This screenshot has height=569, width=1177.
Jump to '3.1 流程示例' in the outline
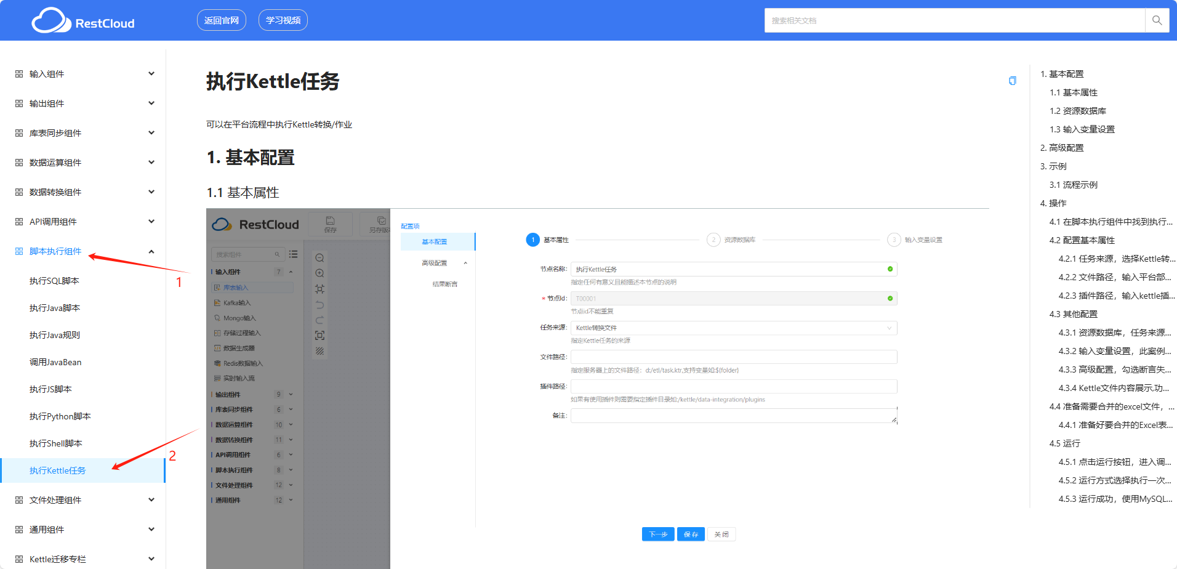click(1074, 185)
